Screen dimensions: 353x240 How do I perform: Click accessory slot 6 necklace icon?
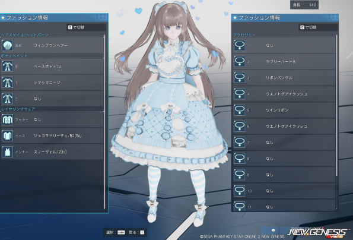tap(240, 126)
